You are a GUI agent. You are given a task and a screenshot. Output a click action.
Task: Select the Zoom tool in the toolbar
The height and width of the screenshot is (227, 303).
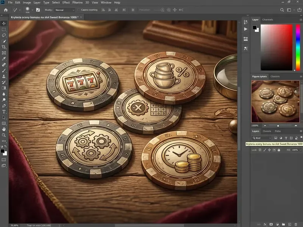click(4, 135)
